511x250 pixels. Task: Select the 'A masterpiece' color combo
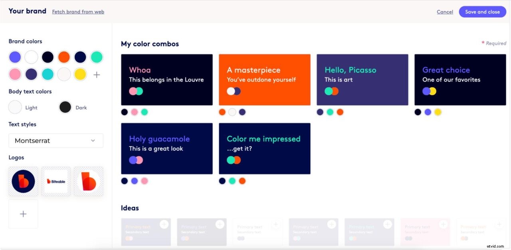264,80
